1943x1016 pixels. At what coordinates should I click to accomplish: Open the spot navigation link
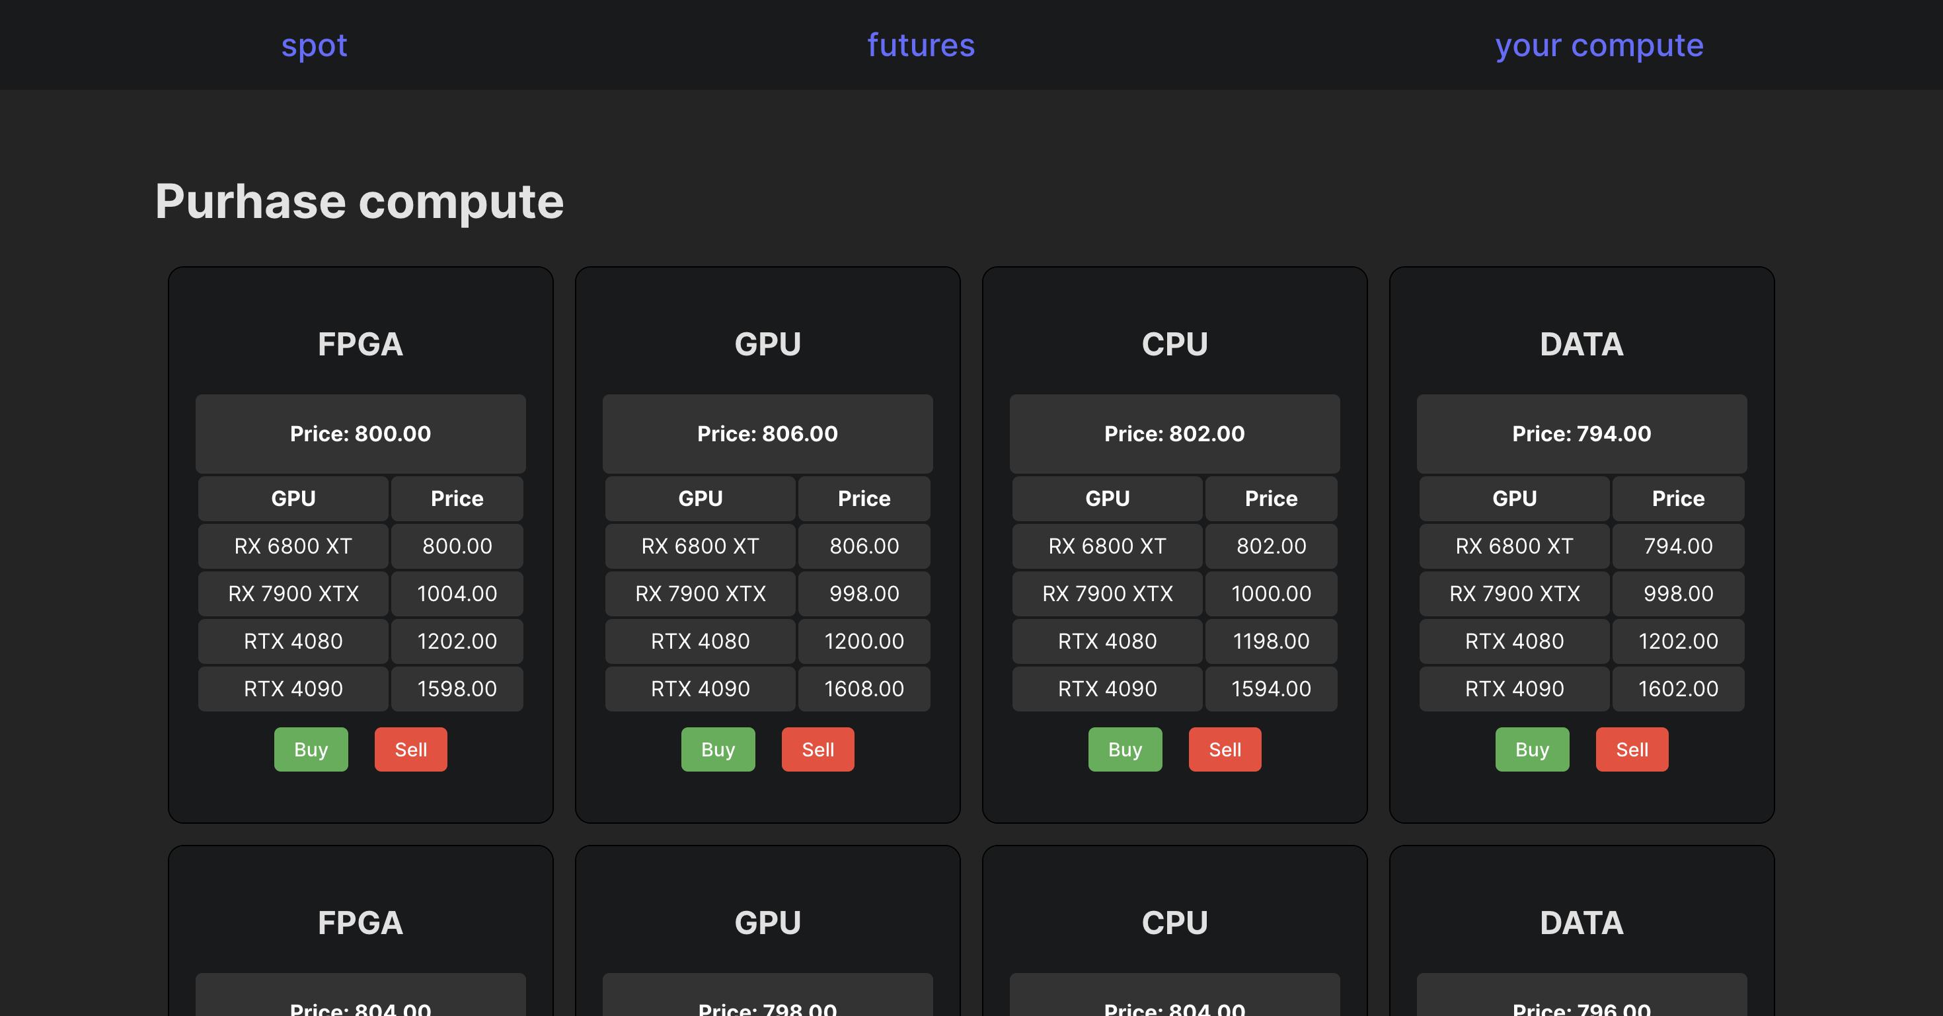tap(314, 45)
